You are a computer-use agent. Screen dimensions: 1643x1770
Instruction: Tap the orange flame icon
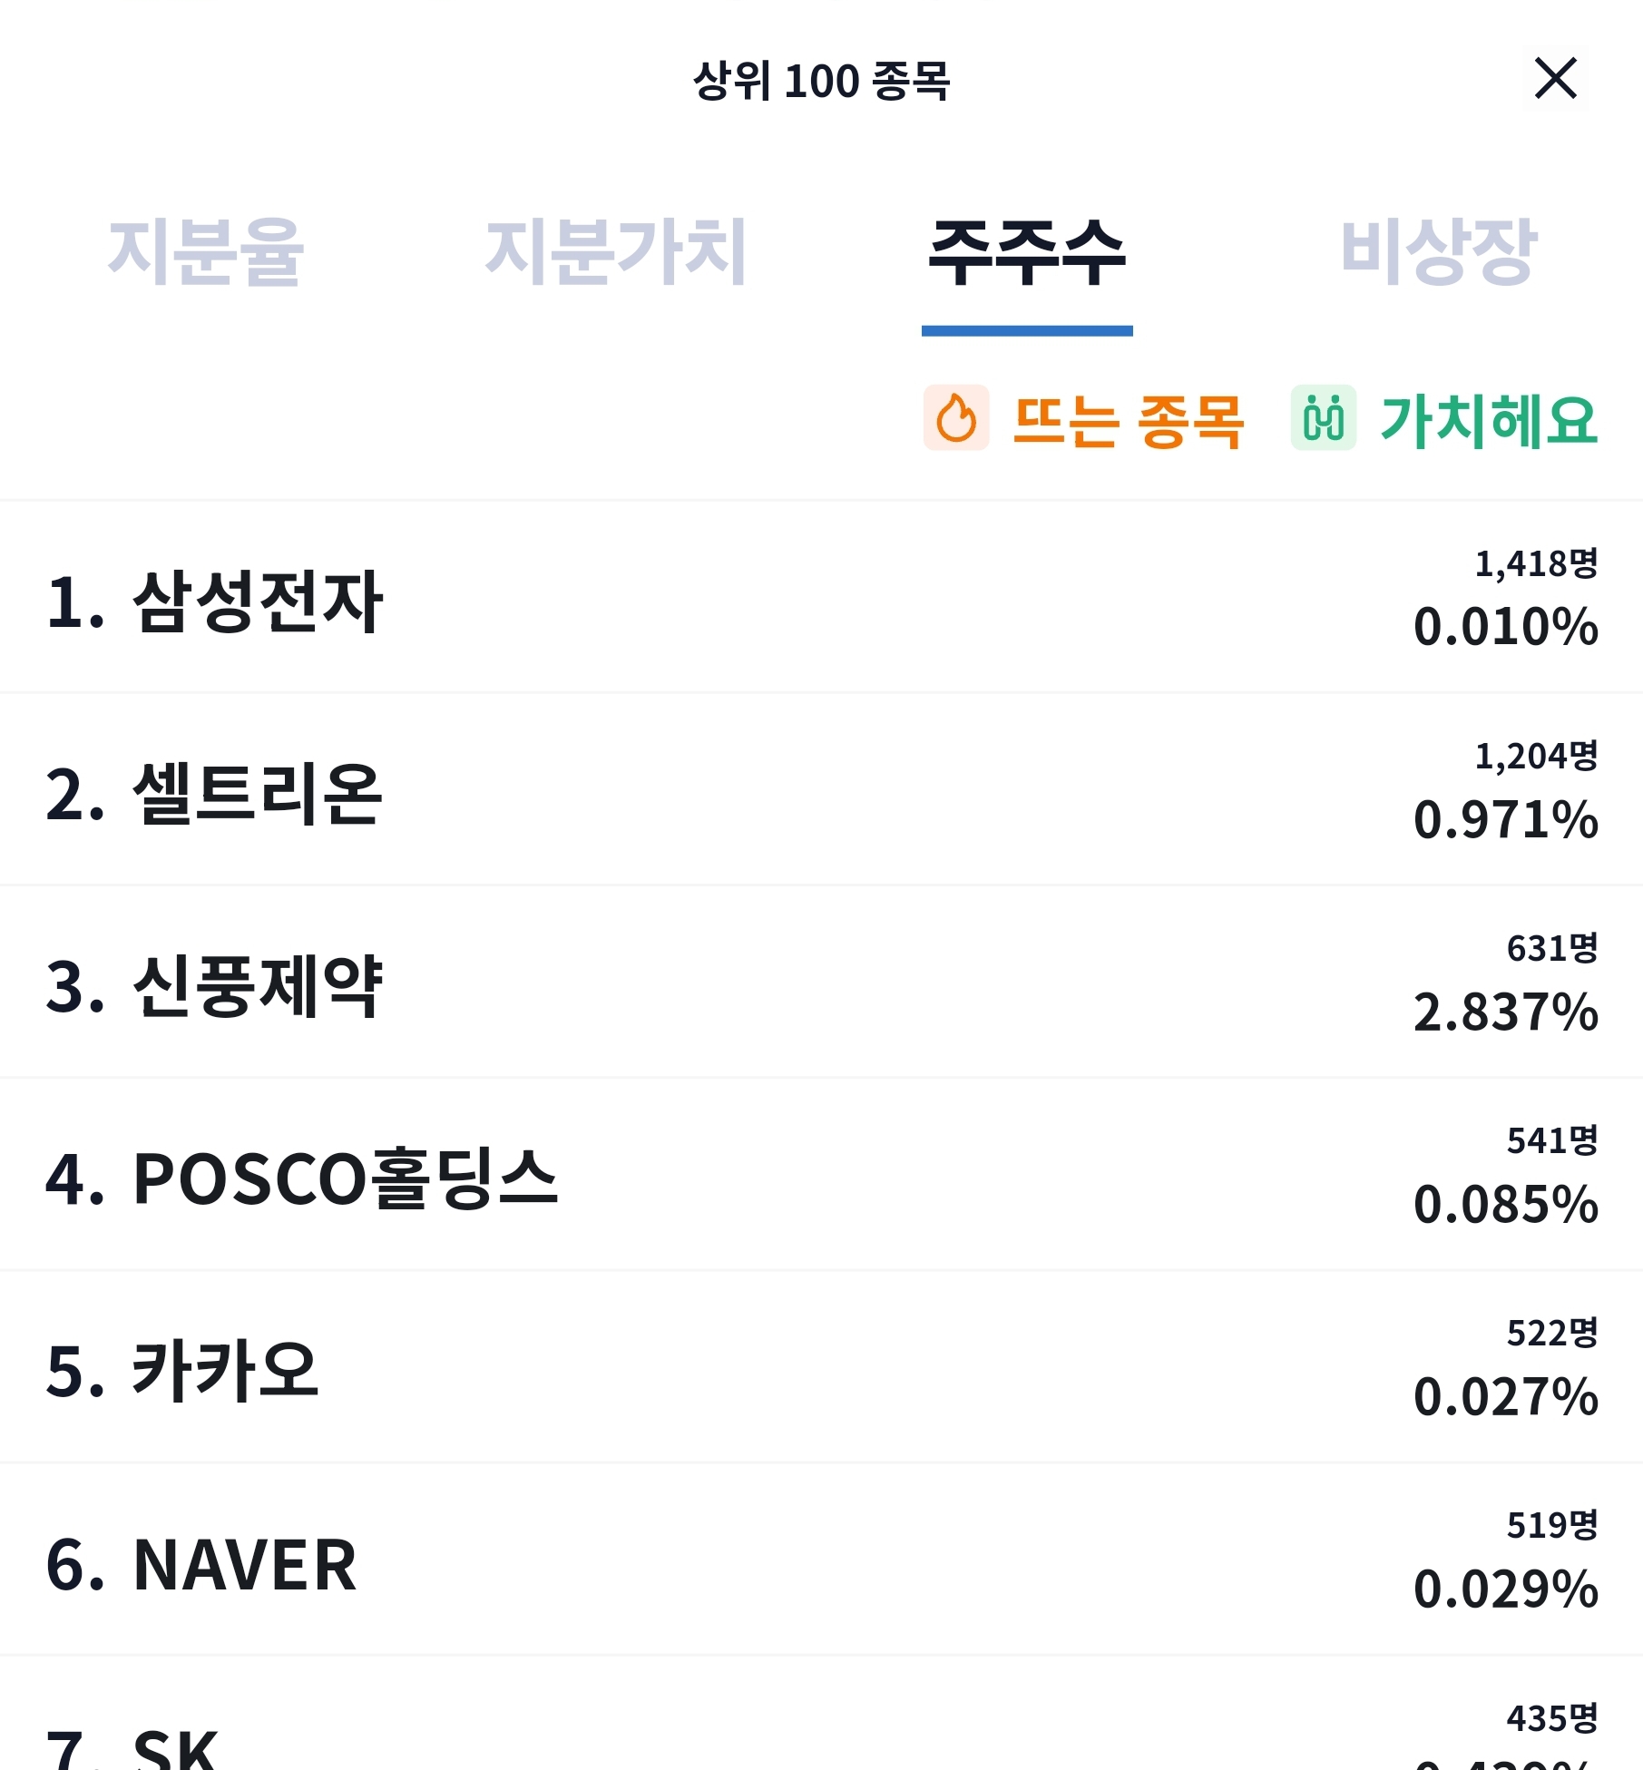pos(956,418)
